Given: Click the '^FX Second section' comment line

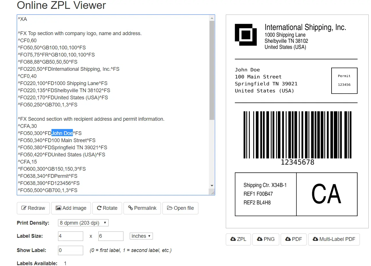Looking at the screenshot, I should point(91,119).
